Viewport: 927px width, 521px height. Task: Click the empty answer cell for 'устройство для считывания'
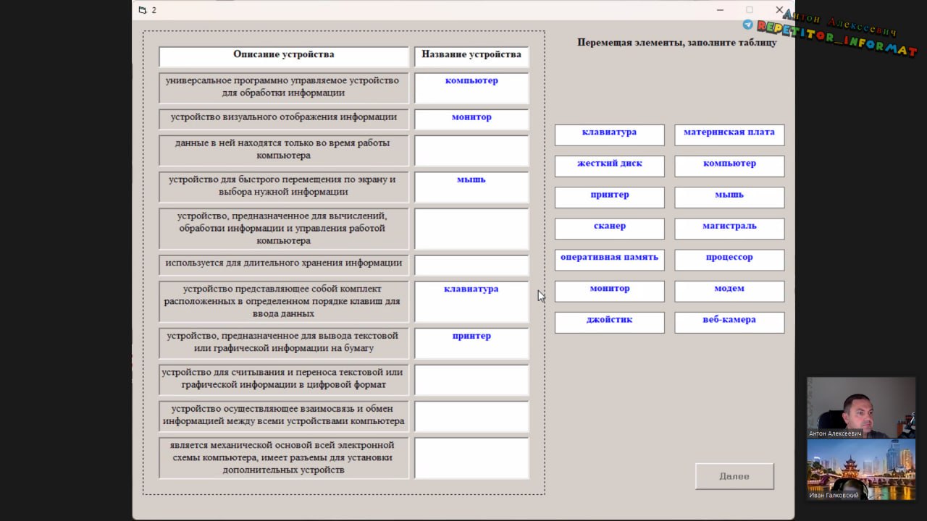pyautogui.click(x=471, y=380)
